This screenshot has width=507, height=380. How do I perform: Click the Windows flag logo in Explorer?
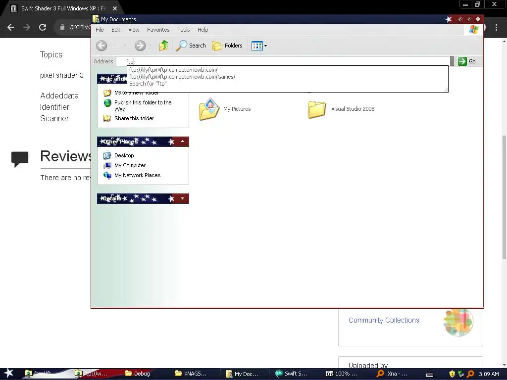click(x=474, y=30)
